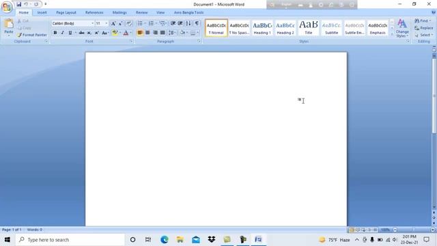437x246 pixels.
Task: Click Replace in Editing group
Action: 423,28
